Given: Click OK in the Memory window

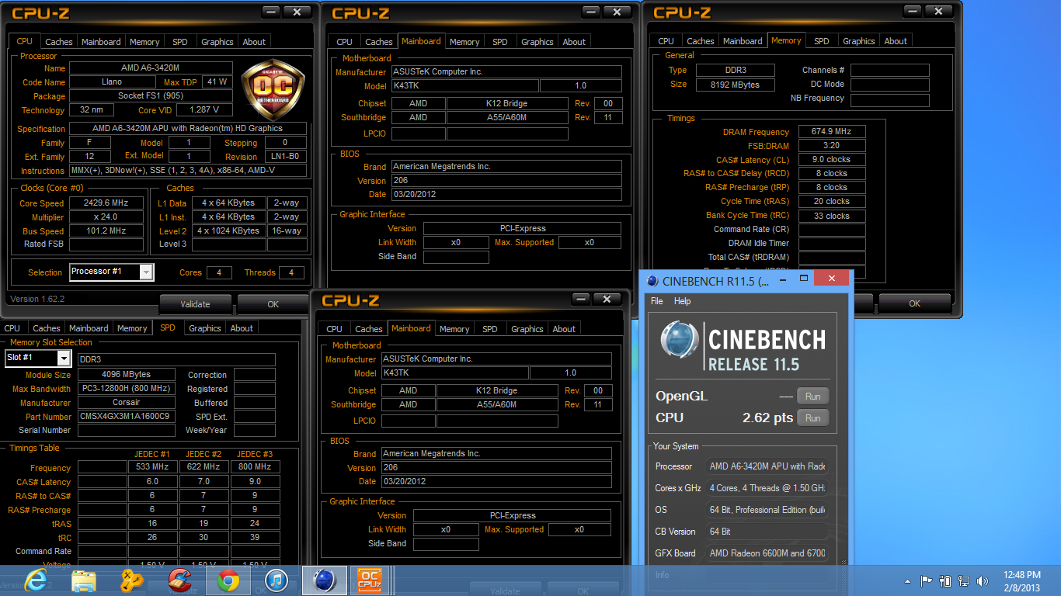Looking at the screenshot, I should coord(915,303).
